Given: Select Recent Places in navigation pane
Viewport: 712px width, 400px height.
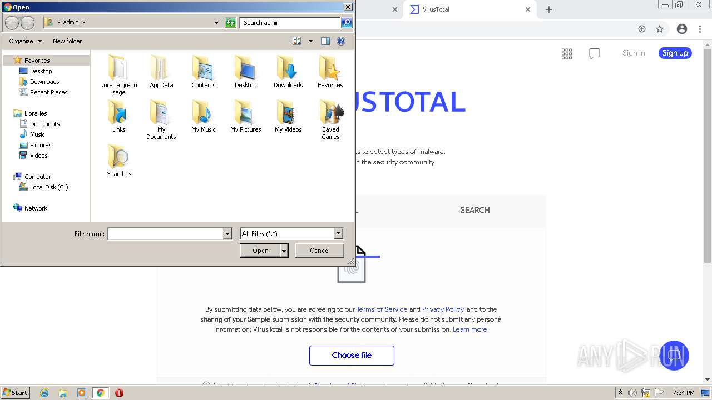Looking at the screenshot, I should point(48,92).
